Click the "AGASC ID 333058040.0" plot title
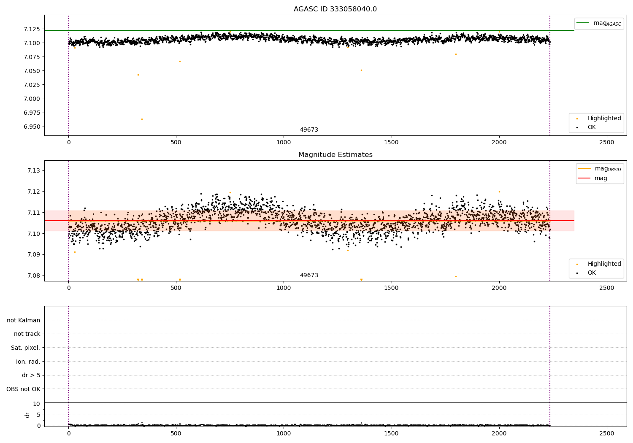 pyautogui.click(x=335, y=9)
